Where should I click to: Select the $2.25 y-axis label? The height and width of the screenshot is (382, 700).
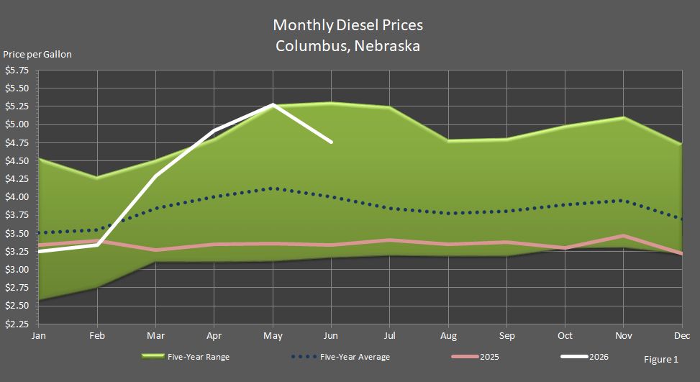(x=17, y=324)
